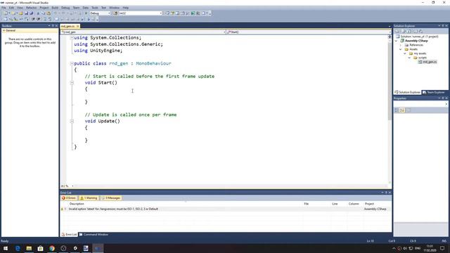Collapse the rnd_gen class outline
450x253 pixels.
click(x=72, y=63)
